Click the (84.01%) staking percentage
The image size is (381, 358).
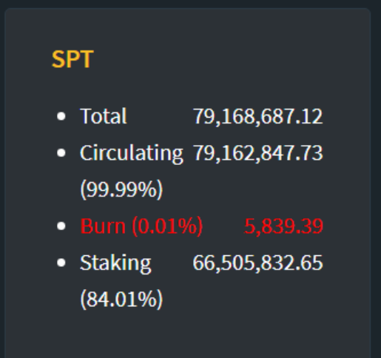pos(121,300)
